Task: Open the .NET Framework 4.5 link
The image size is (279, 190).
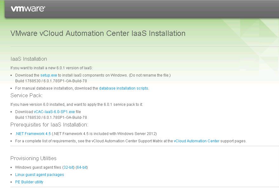Action: (x=33, y=134)
